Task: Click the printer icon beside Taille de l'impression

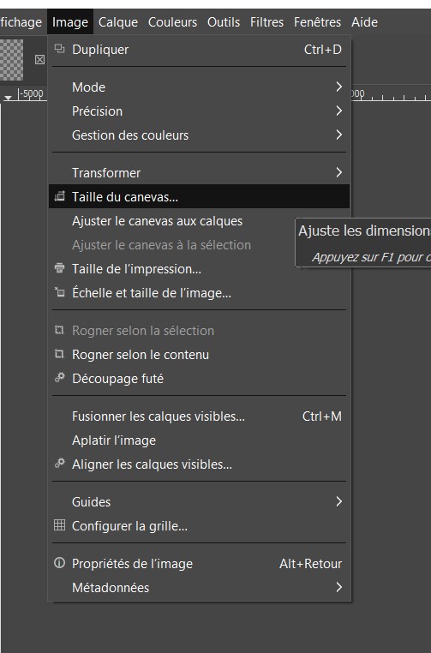Action: tap(59, 268)
